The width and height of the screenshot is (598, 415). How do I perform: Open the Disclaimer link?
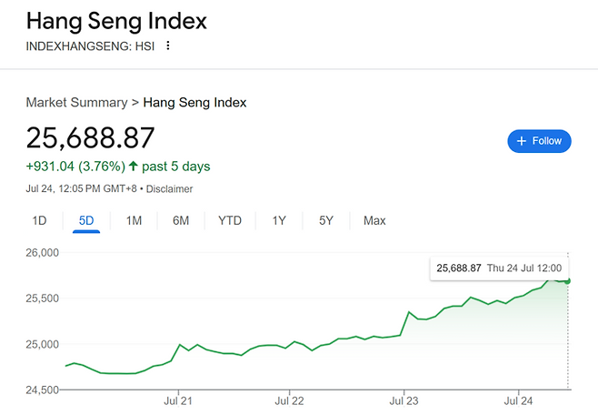pos(170,188)
